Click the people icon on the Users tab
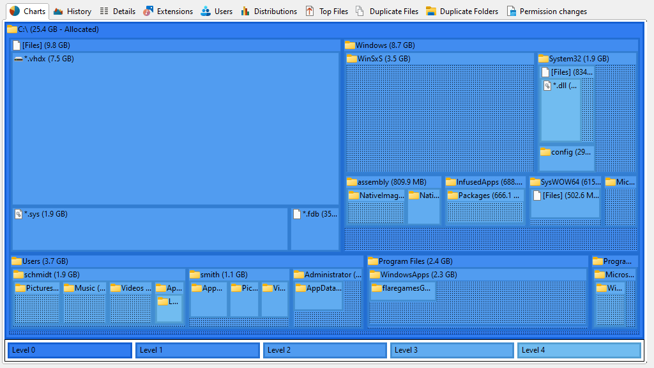This screenshot has width=654, height=368. 206,11
